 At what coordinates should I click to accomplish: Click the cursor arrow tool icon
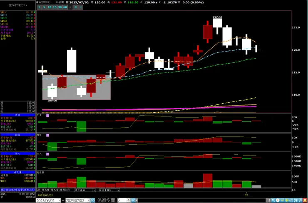pyautogui.click(x=273, y=201)
